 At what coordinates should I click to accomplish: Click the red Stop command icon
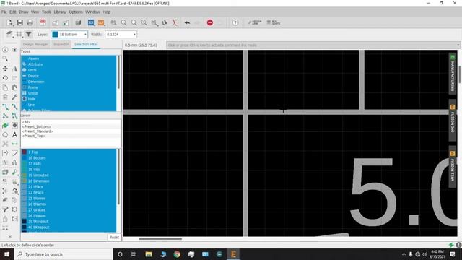pyautogui.click(x=210, y=22)
